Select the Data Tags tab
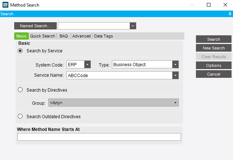Screen dimensions: 233x160 104,36
